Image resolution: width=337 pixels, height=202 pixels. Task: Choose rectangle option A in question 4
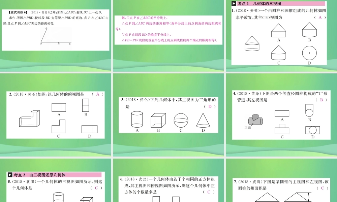click(282, 113)
